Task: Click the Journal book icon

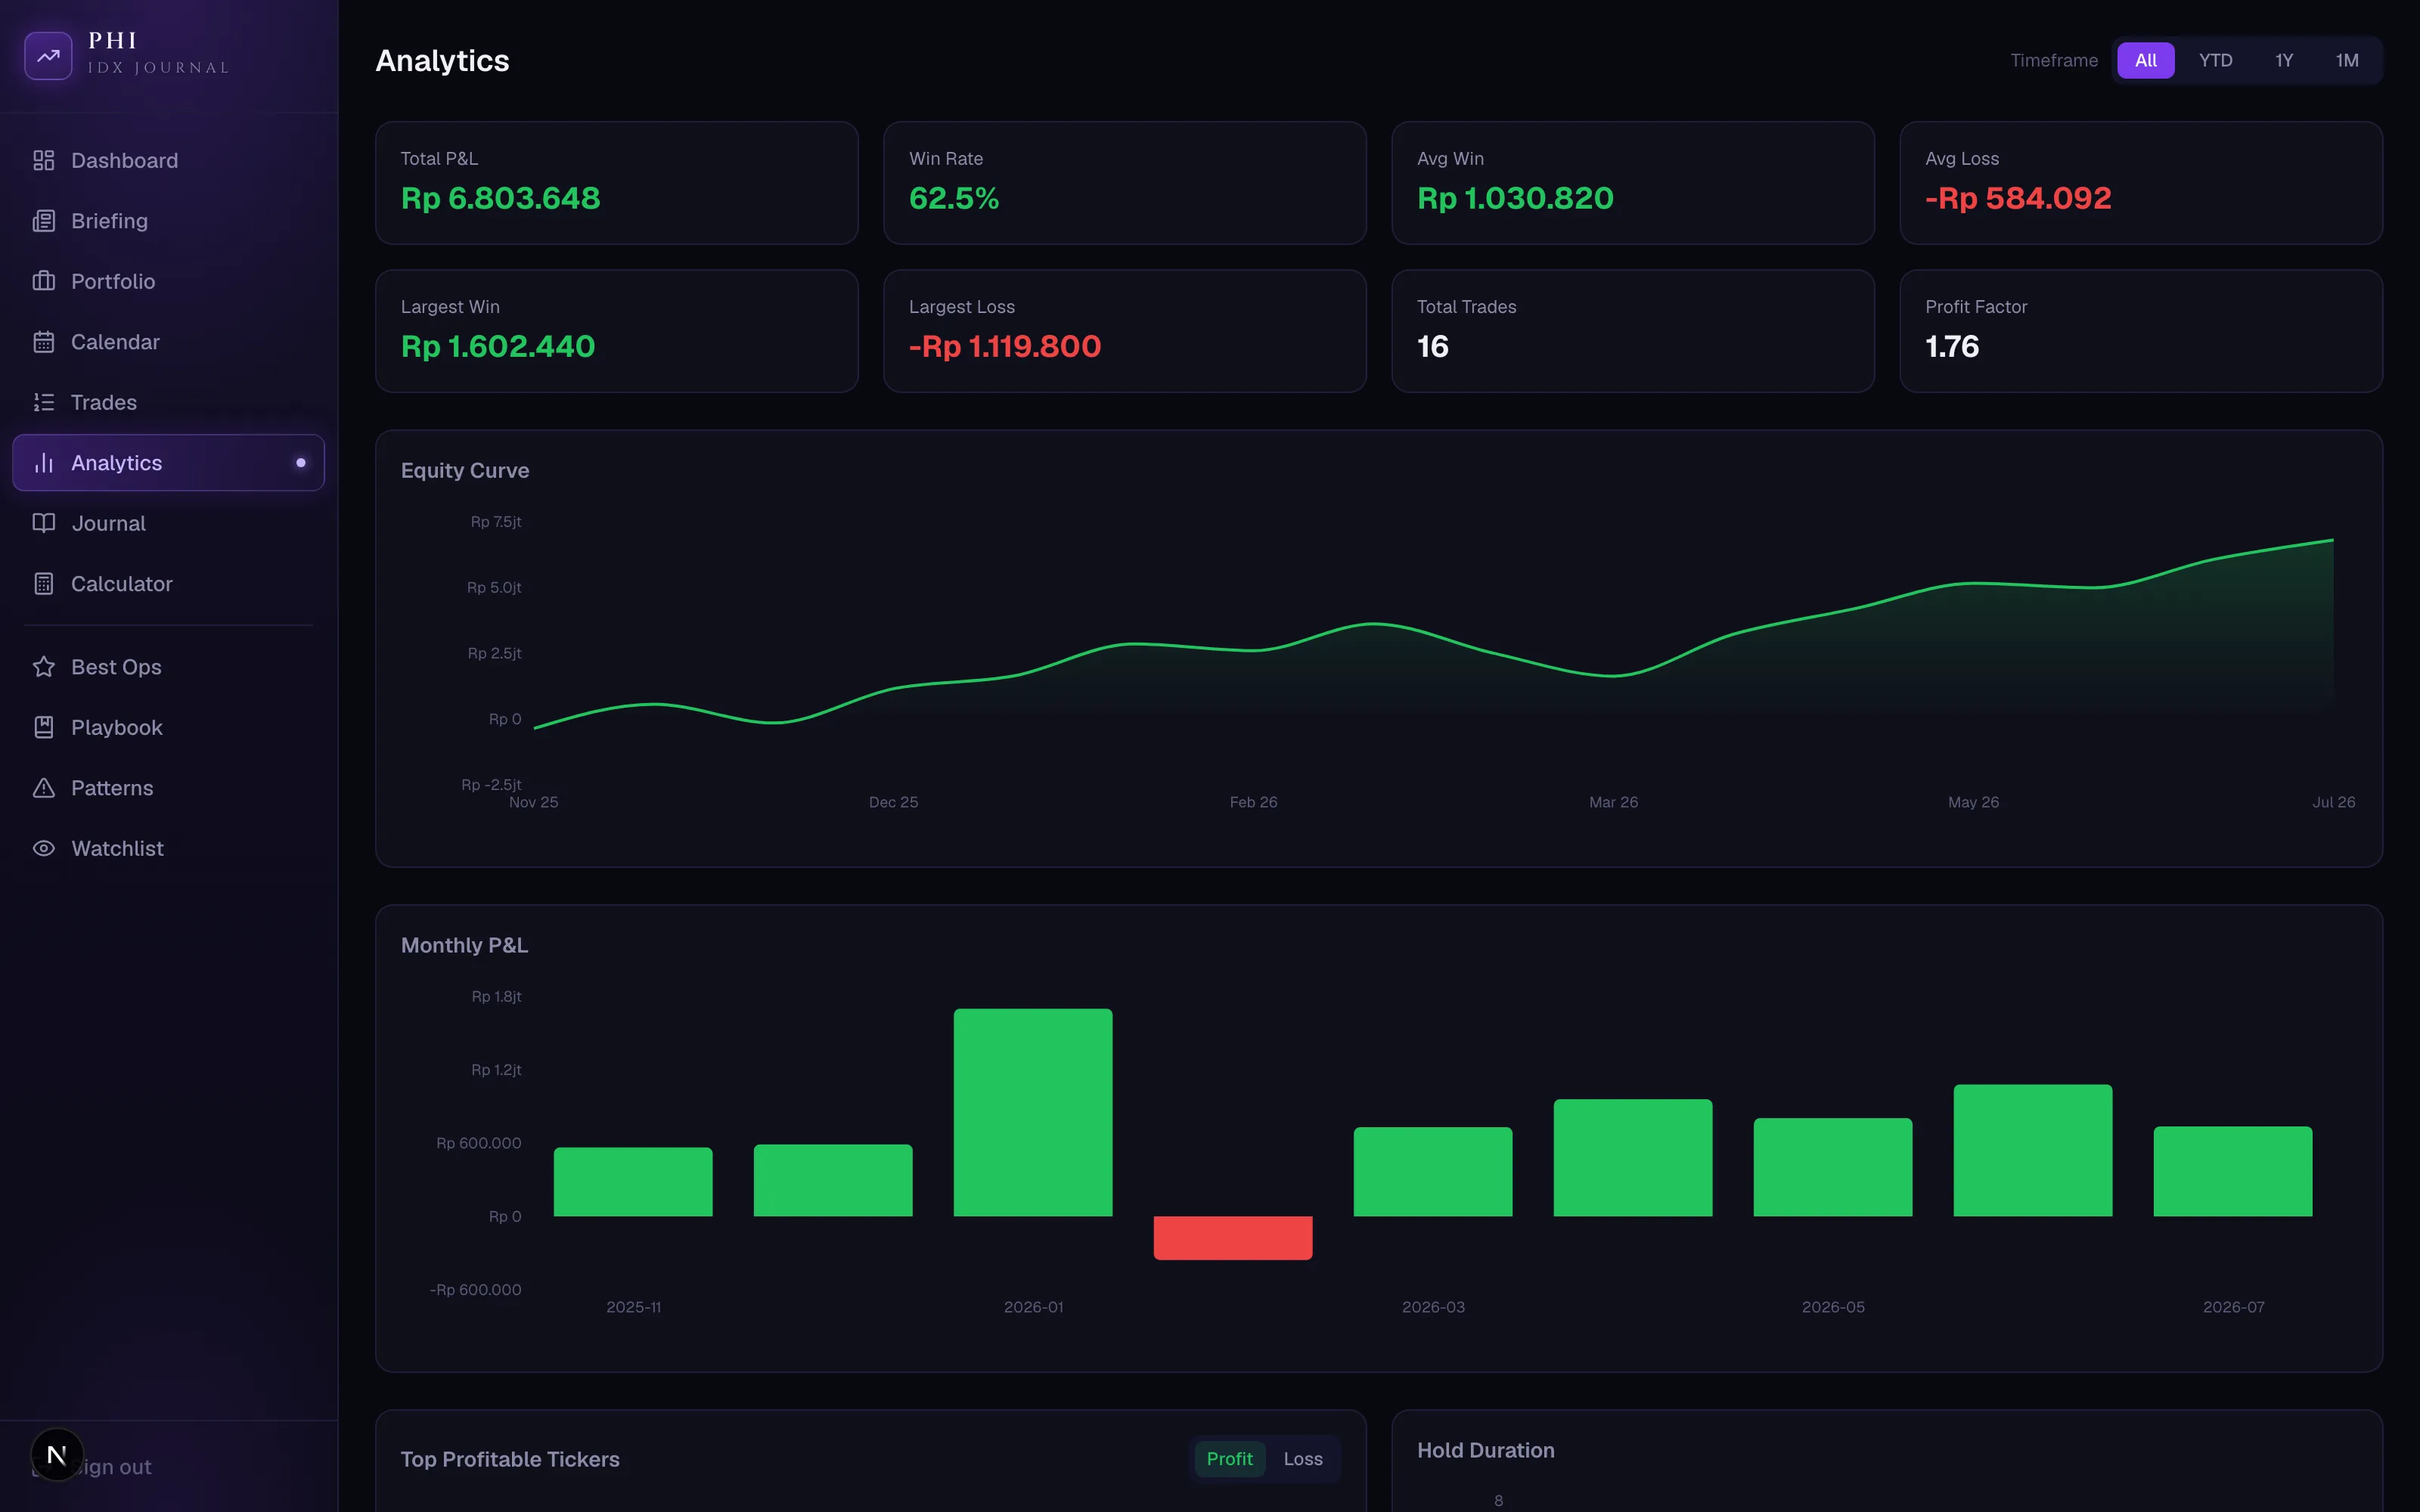Action: click(43, 523)
